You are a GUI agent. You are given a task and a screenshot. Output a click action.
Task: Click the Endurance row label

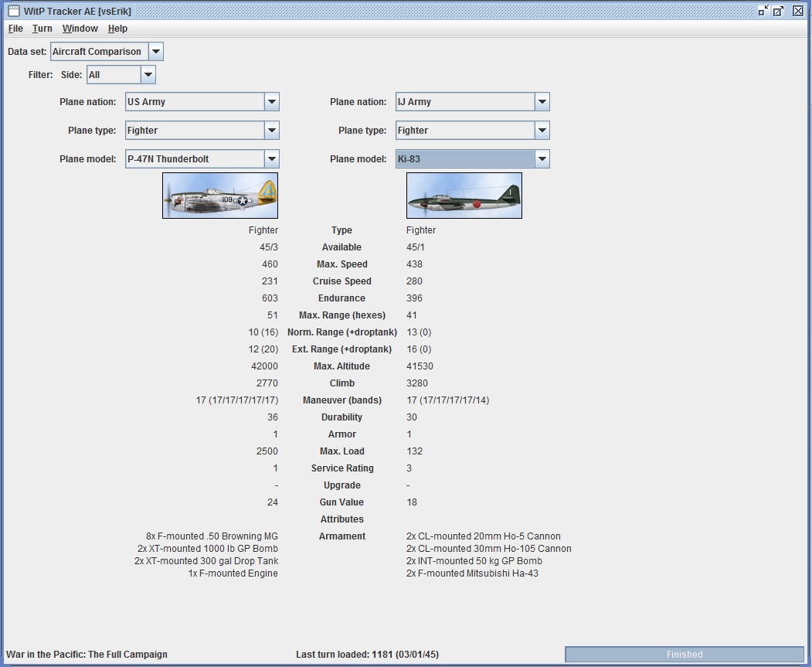(341, 298)
